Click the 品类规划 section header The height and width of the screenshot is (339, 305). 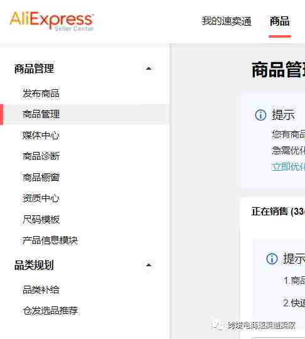[34, 265]
